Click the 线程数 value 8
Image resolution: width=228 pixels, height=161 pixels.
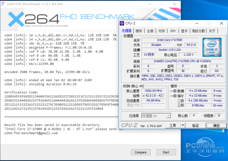(219, 115)
